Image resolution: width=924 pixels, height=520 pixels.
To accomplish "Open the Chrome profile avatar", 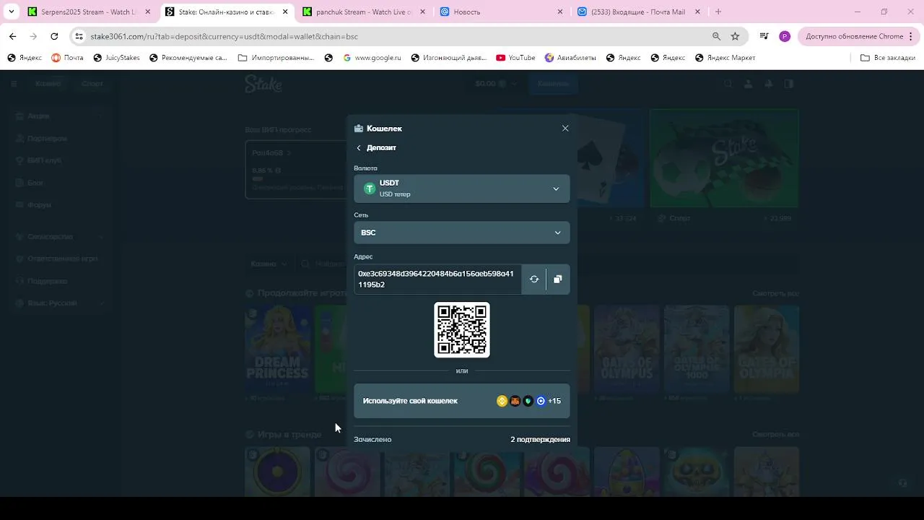I will coord(785,36).
